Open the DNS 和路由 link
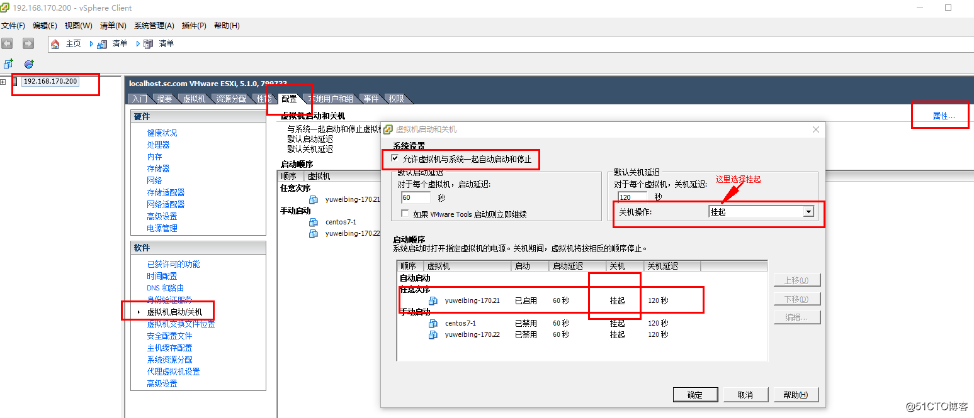This screenshot has width=974, height=418. 165,288
